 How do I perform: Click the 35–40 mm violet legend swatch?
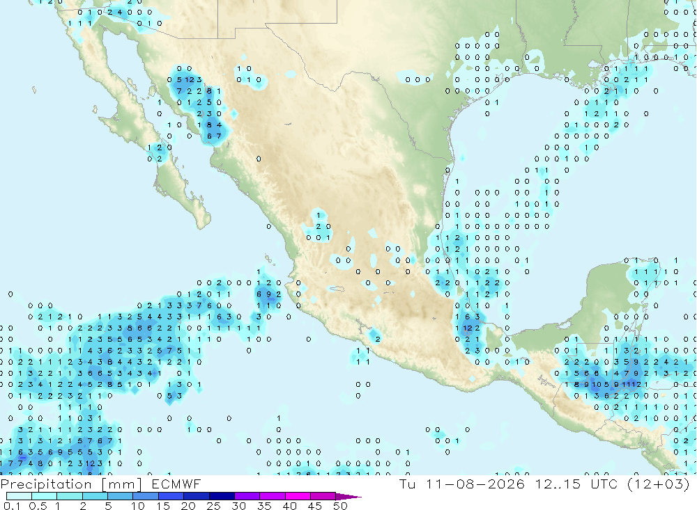coord(273,496)
